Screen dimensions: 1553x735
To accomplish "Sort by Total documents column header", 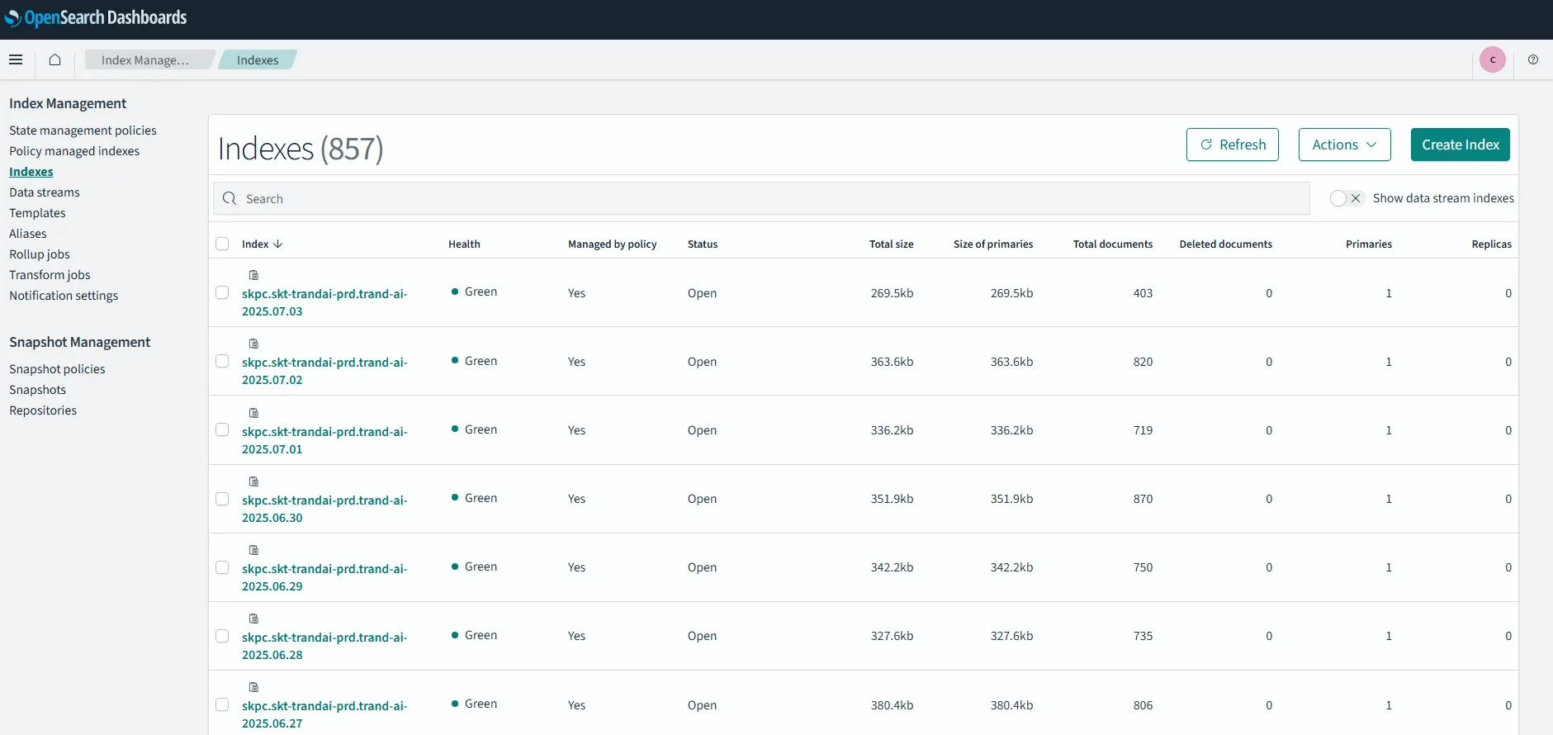I will (x=1112, y=244).
